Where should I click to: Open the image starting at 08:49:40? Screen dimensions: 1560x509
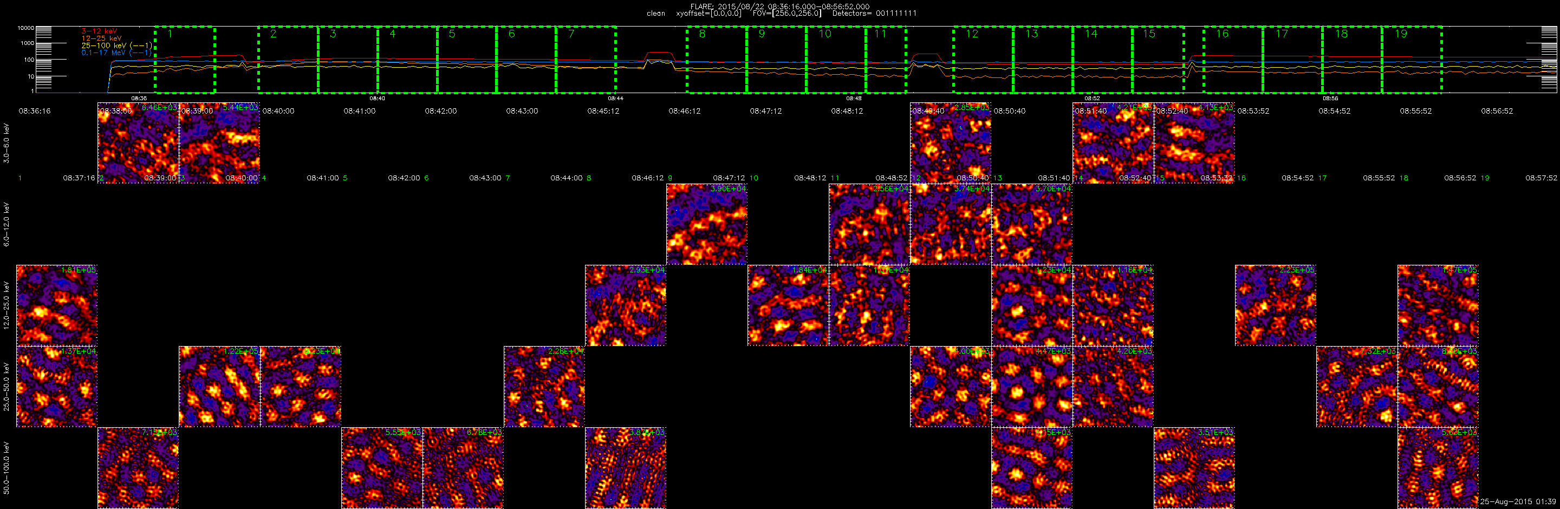pos(951,143)
